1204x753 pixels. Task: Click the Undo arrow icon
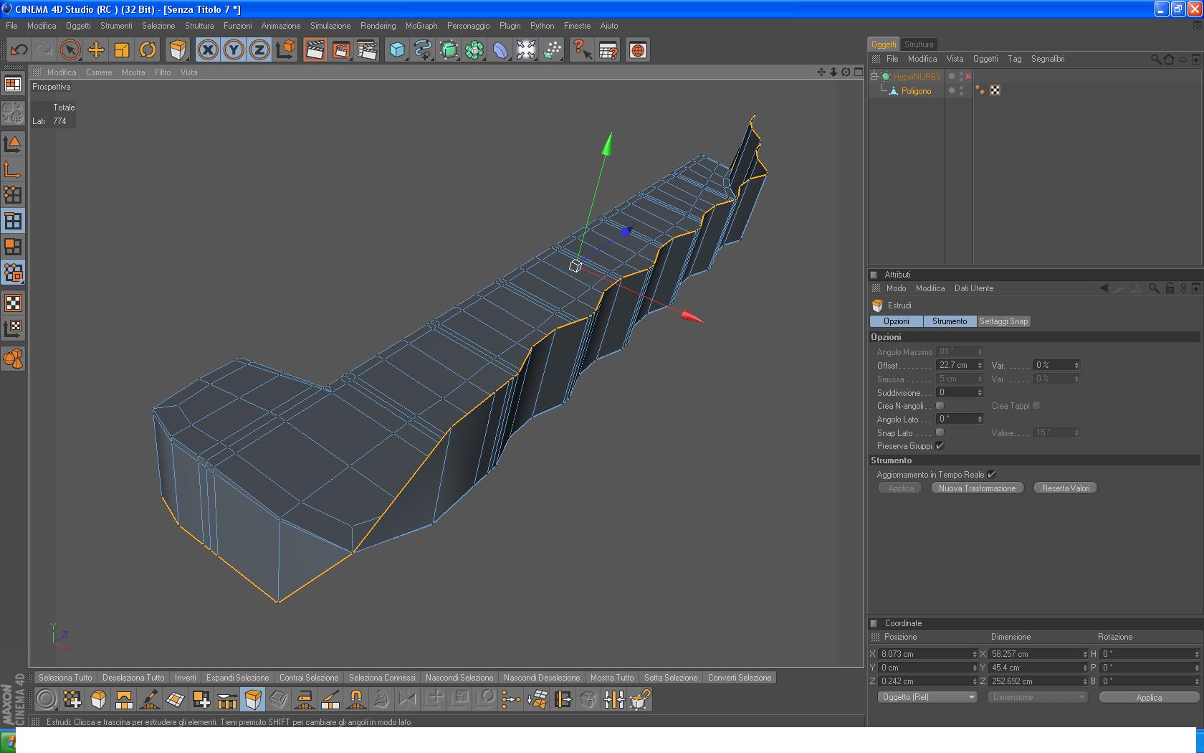click(x=19, y=50)
